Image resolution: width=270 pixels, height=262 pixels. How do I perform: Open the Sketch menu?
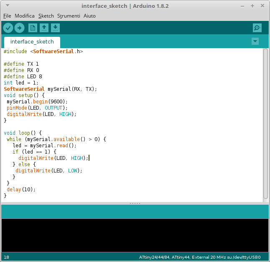point(46,16)
